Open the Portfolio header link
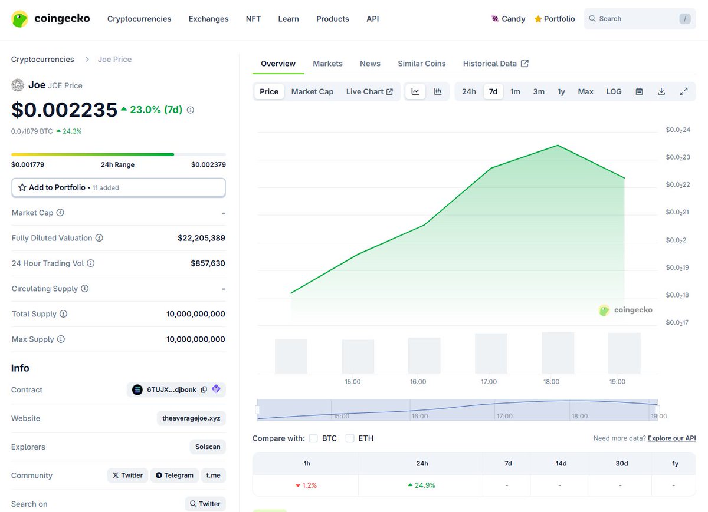This screenshot has height=512, width=708. (555, 19)
